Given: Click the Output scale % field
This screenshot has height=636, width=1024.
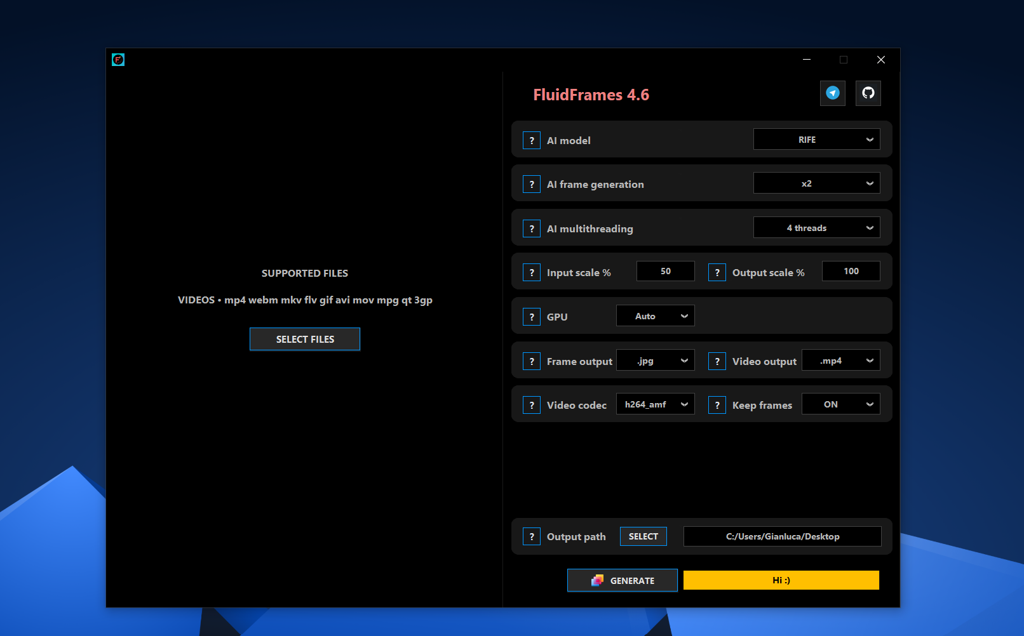Looking at the screenshot, I should [x=851, y=271].
